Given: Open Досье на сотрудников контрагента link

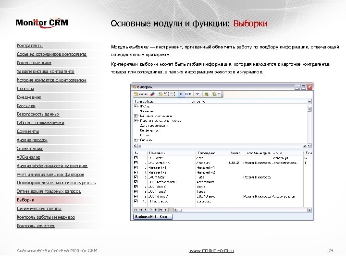Looking at the screenshot, I should pos(51,54).
